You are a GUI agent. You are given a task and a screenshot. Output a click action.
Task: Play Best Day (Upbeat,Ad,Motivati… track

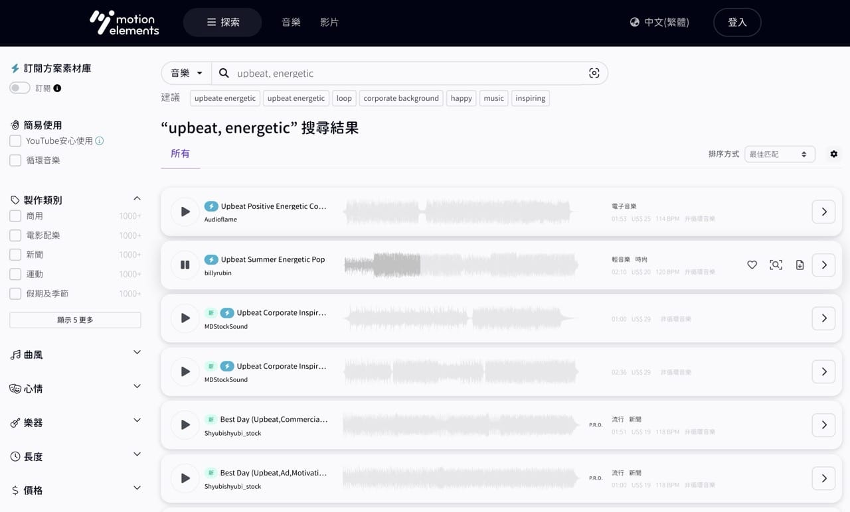tap(185, 478)
